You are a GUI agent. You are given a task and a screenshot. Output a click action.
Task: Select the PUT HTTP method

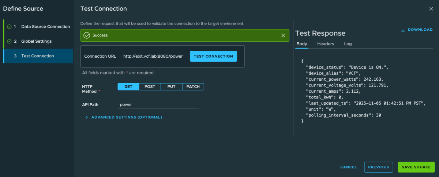171,87
